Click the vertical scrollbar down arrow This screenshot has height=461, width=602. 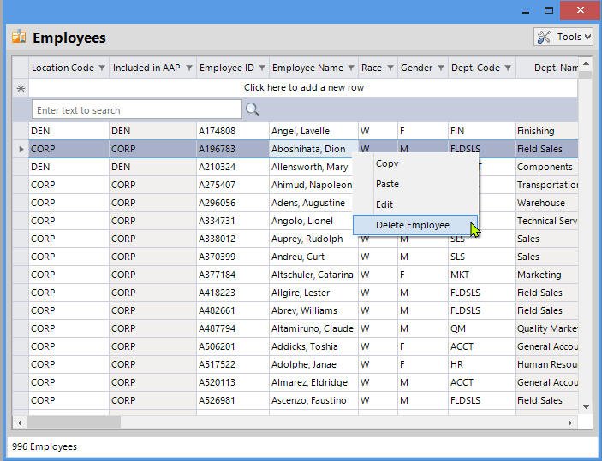tap(587, 407)
